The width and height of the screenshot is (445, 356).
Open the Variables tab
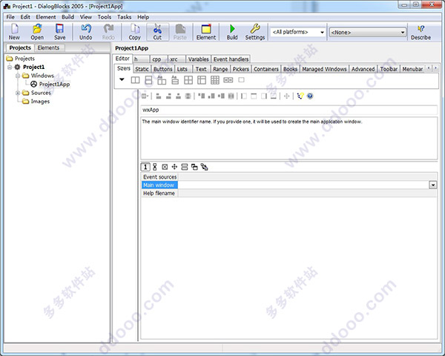point(198,59)
